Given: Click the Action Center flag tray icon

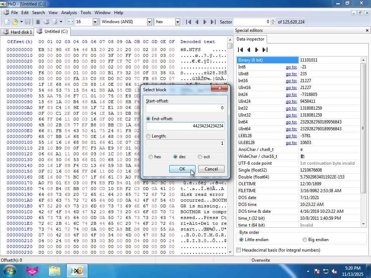Looking at the screenshot, I should (x=317, y=271).
